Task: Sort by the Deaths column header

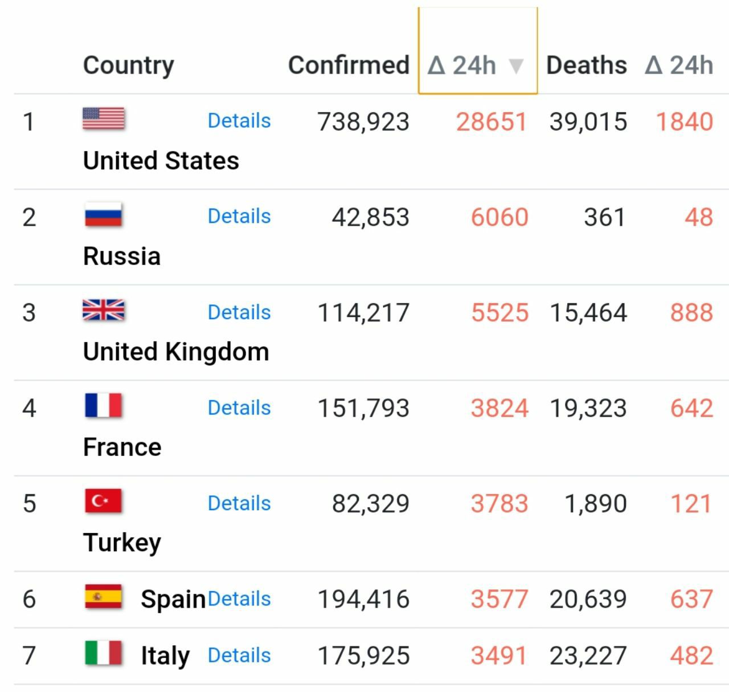Action: tap(586, 65)
